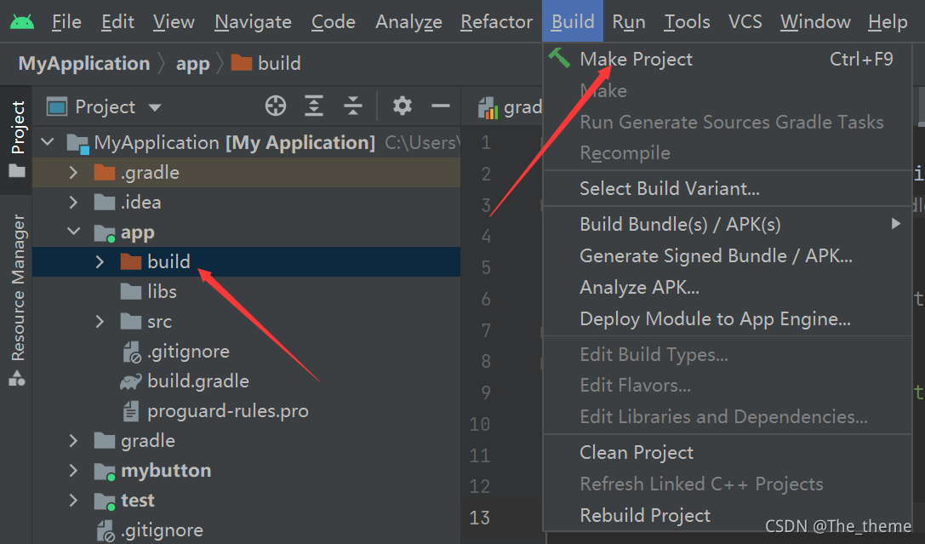
Task: Open the VCS menu
Action: (x=745, y=22)
